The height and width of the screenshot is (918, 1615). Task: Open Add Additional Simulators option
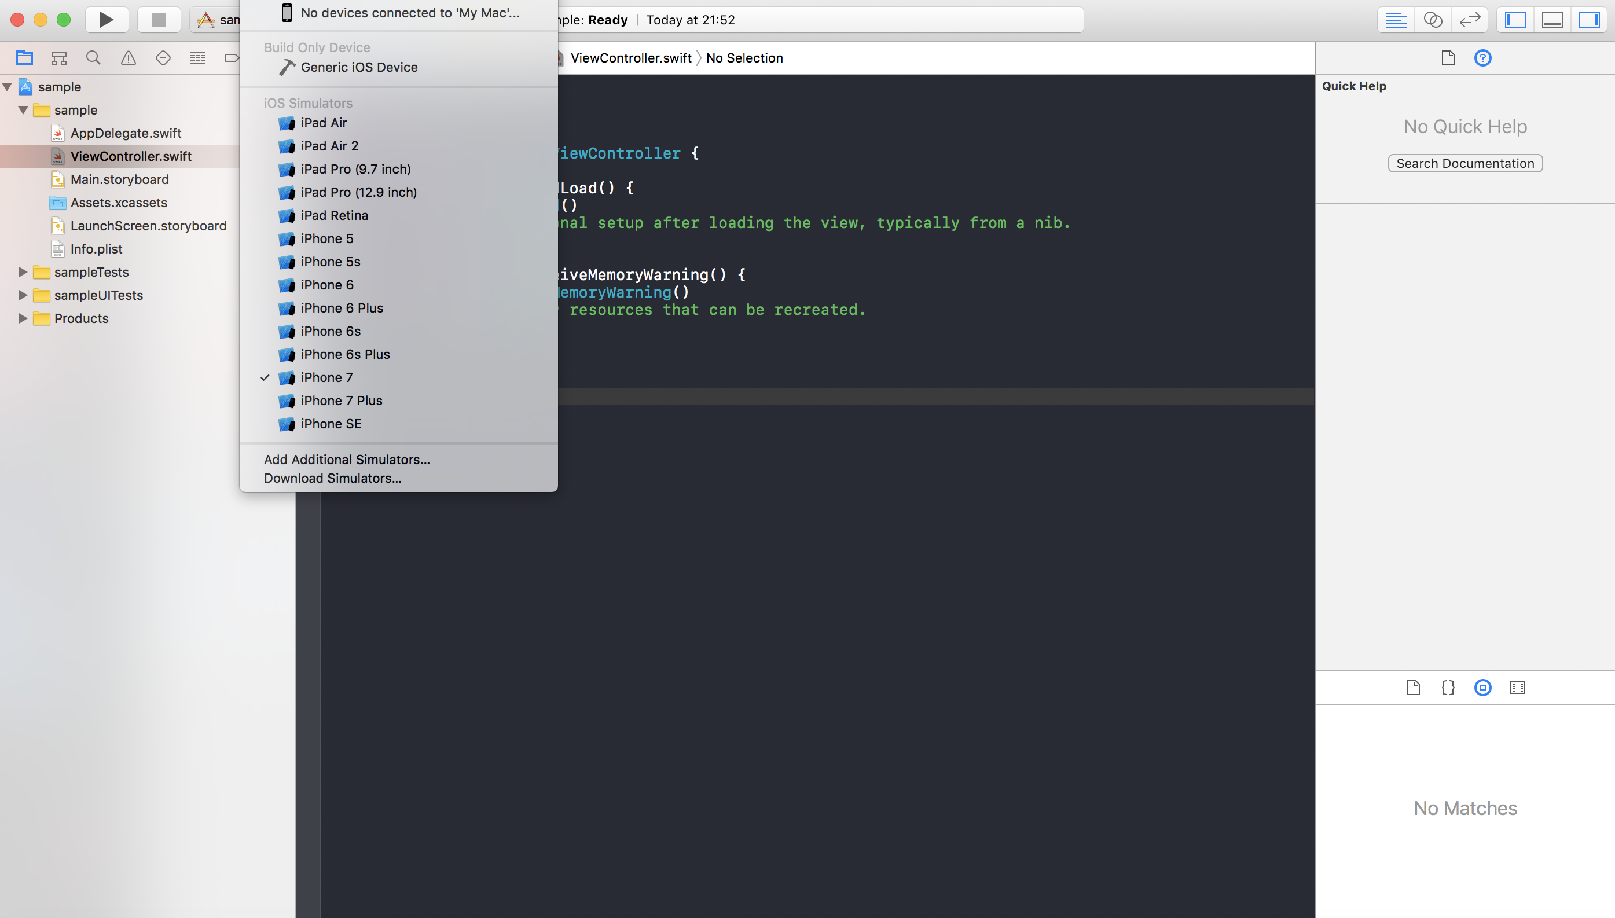pos(347,459)
